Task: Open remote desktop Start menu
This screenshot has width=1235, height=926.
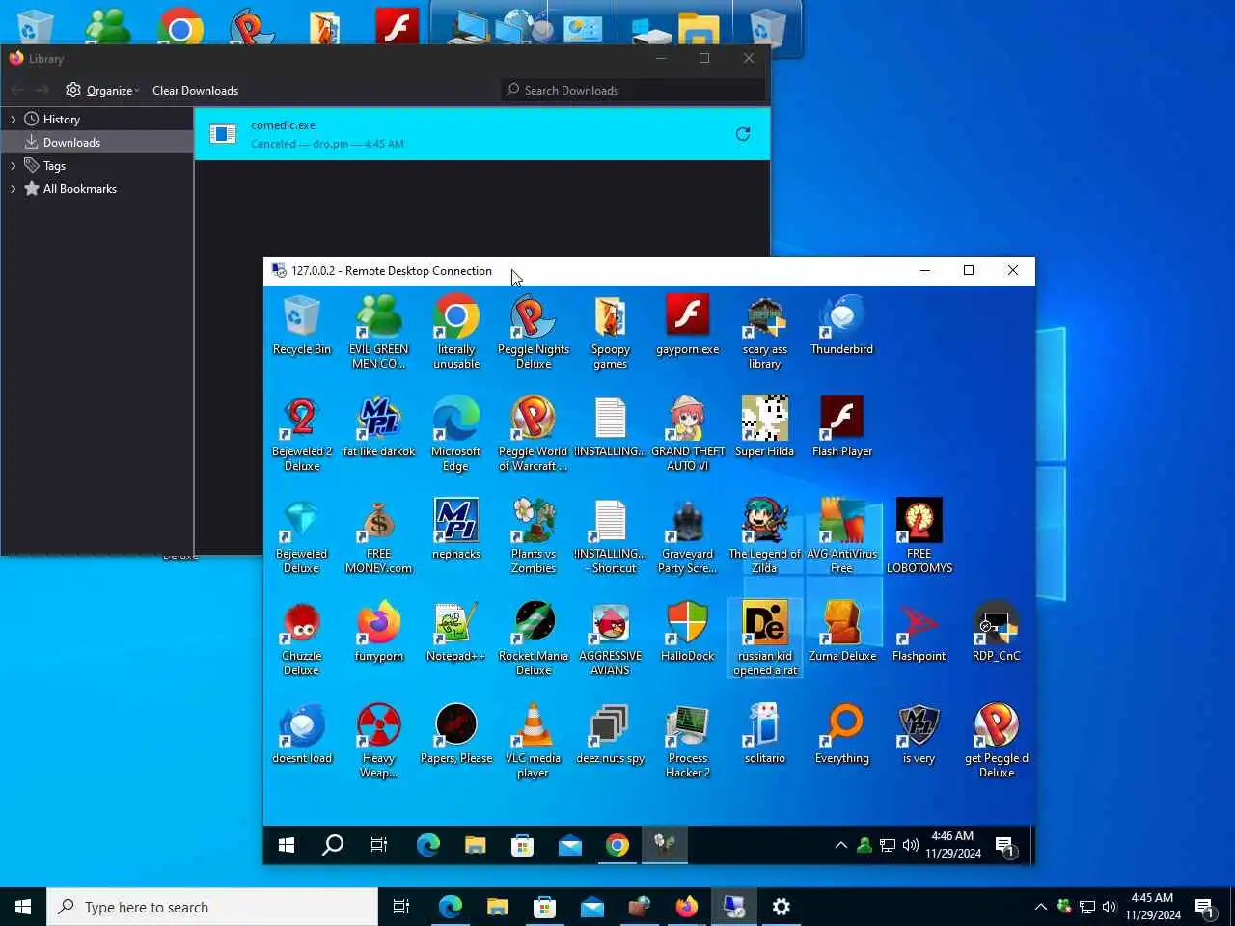Action: coord(287,845)
